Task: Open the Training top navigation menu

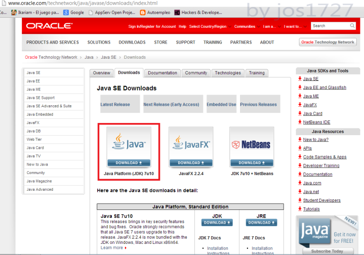Action: coord(213,42)
